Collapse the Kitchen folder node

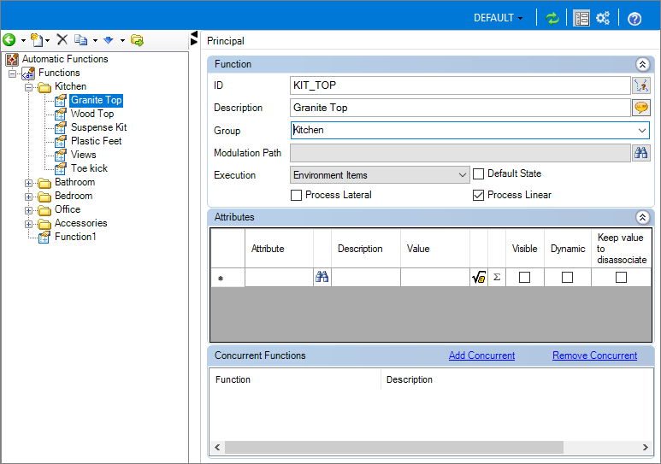pyautogui.click(x=28, y=88)
